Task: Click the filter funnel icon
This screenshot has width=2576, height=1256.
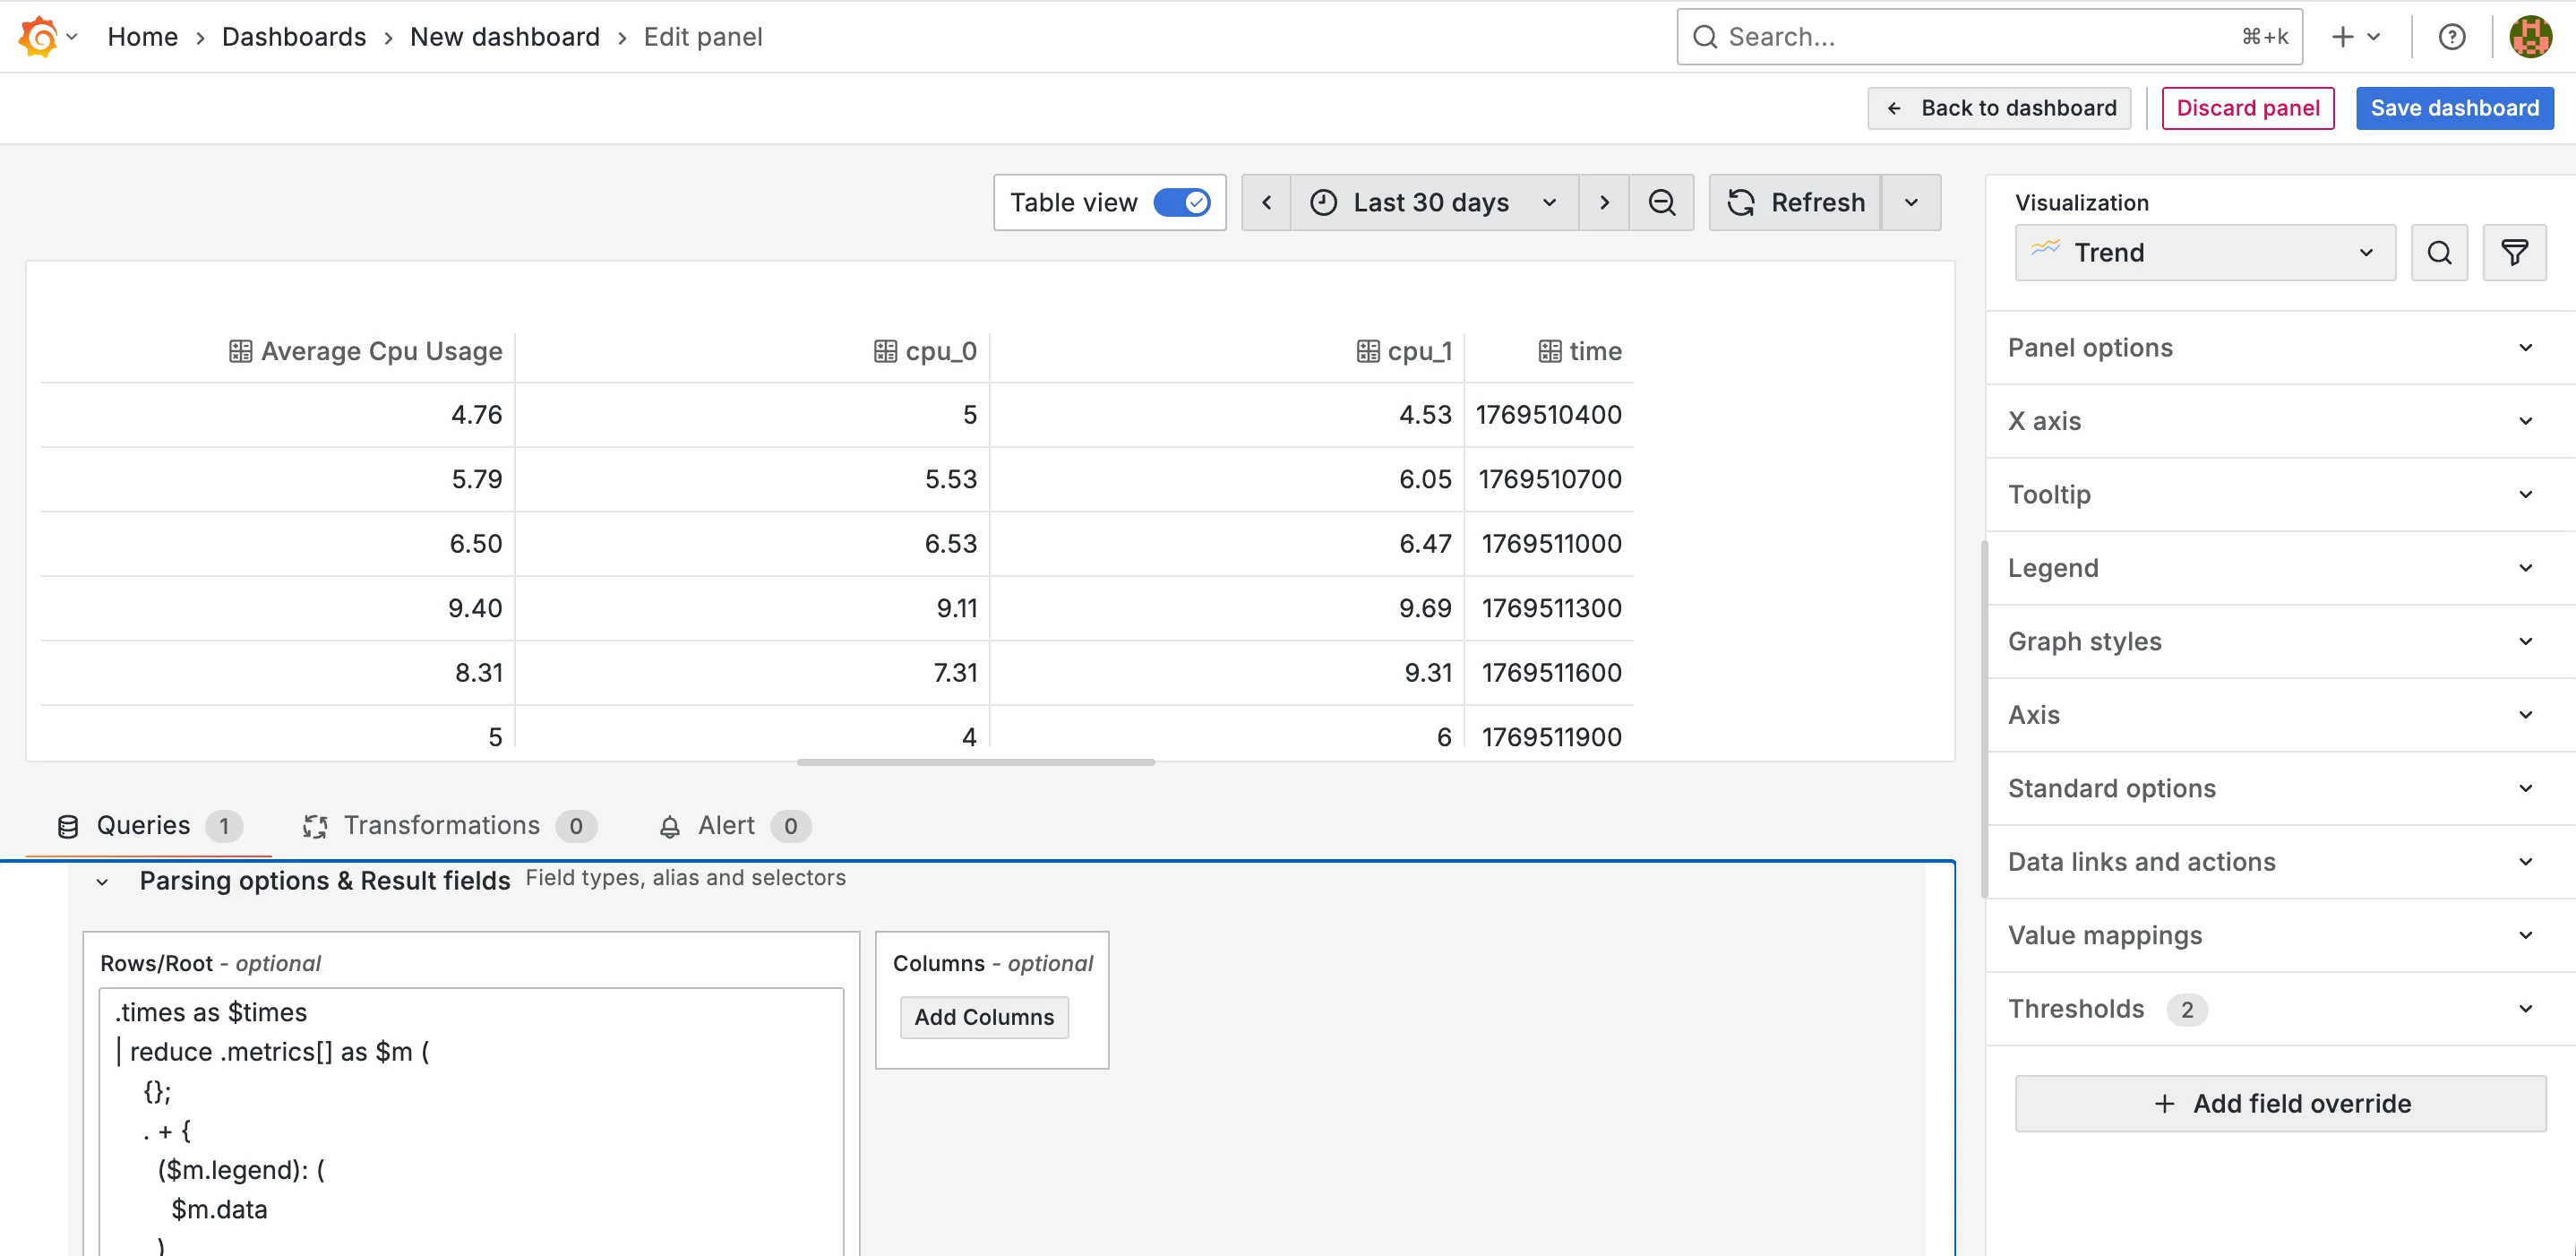Action: click(x=2514, y=253)
